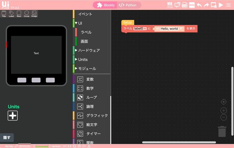Click the red power button on device side
Image resolution: width=234 pixels, height=148 pixels.
[6, 45]
